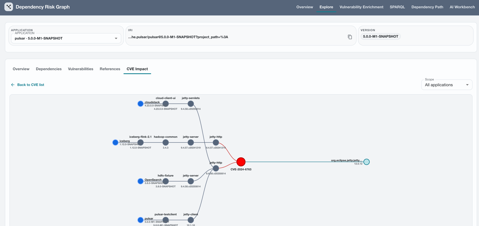The image size is (479, 226).
Task: Select the org.eclipse.jetty 12.0.12 fix node
Action: [367, 162]
